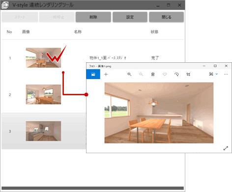Expand the edit and create dropdown arrow

[x=217, y=74]
